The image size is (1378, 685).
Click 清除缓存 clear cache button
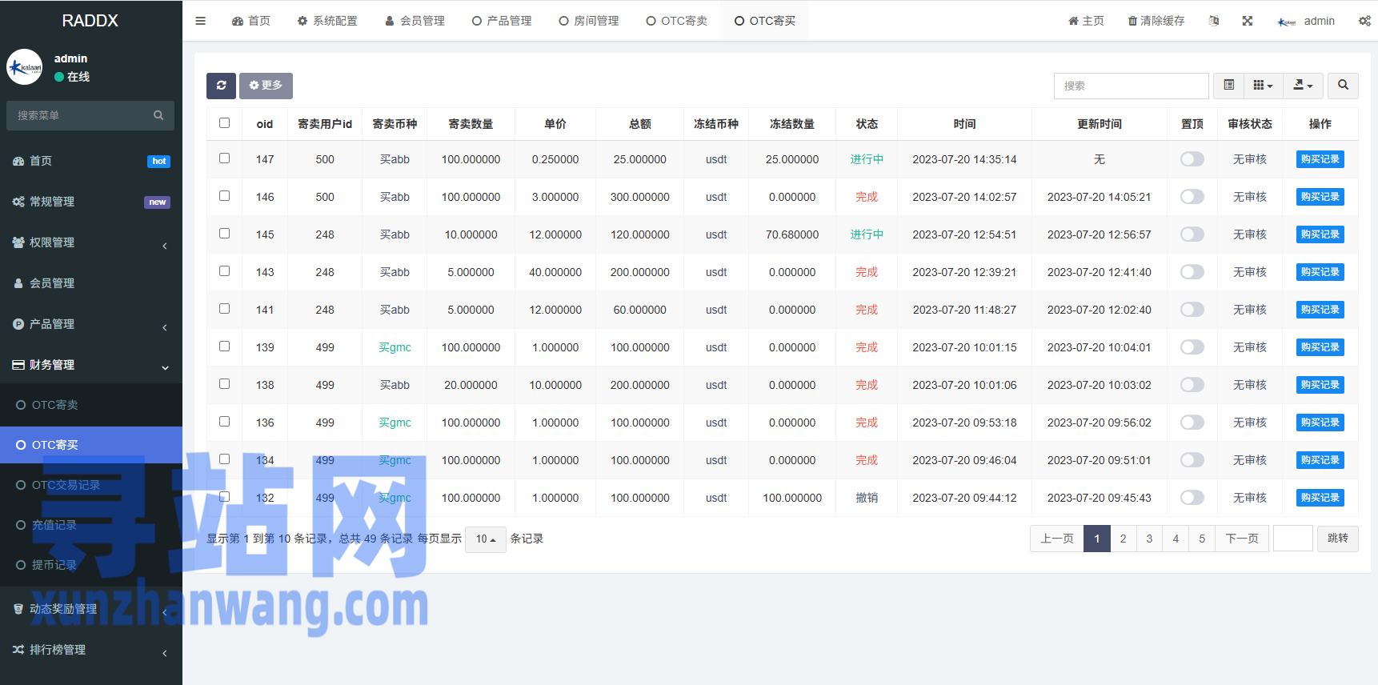[x=1156, y=21]
